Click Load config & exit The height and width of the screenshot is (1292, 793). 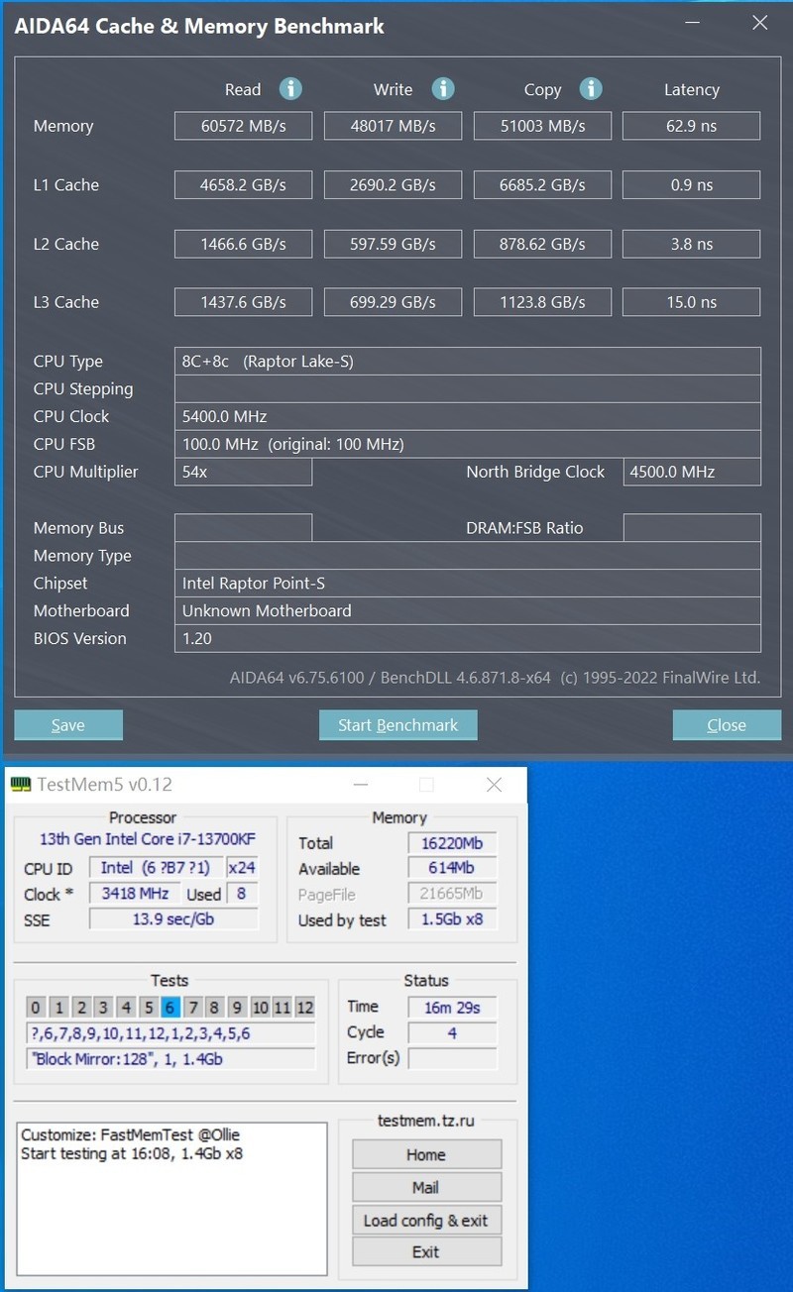pyautogui.click(x=426, y=1220)
